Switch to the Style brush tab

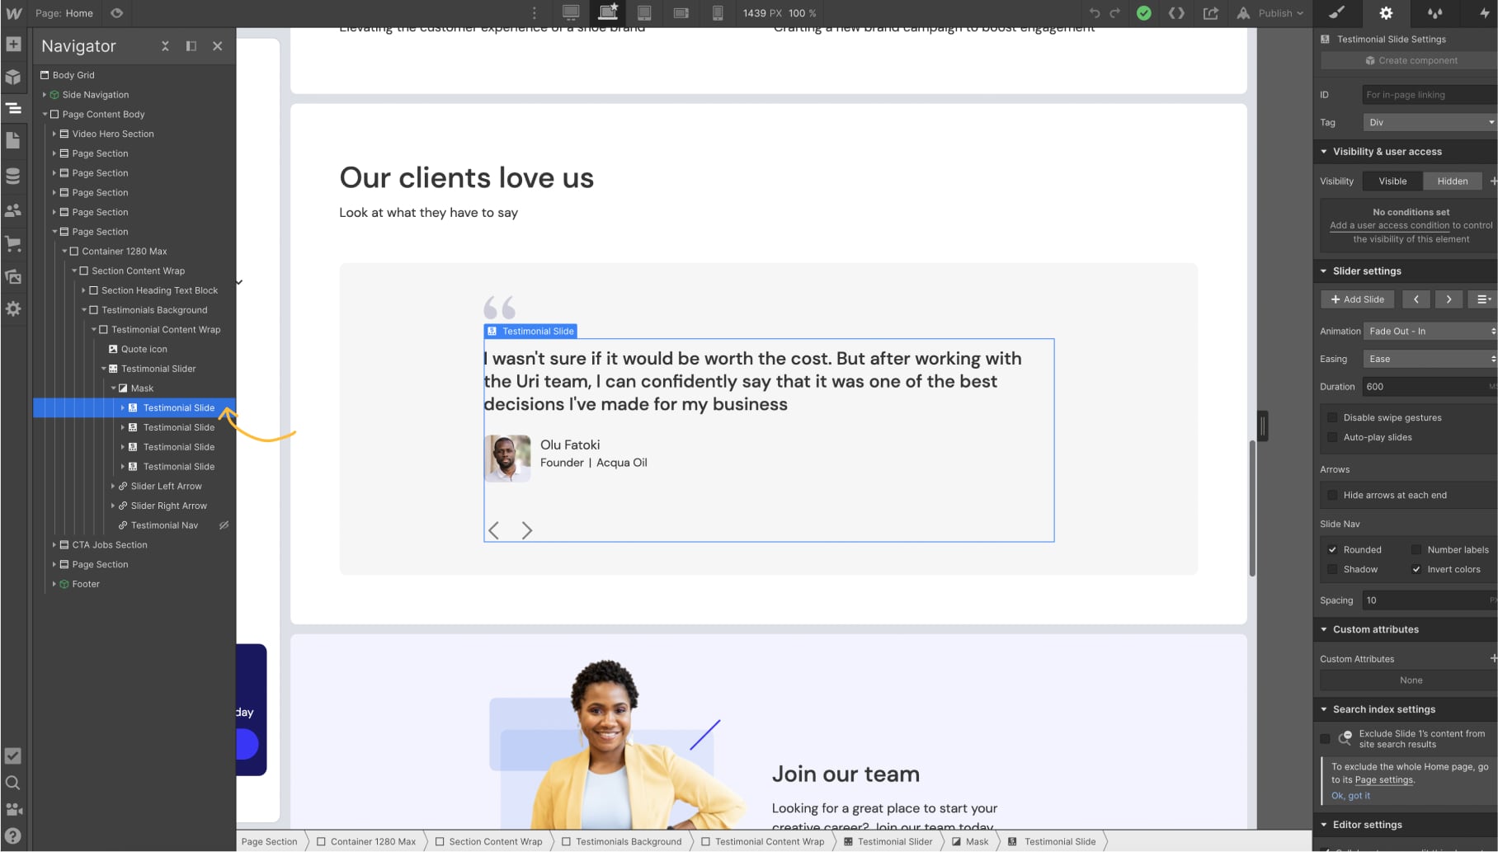point(1336,13)
